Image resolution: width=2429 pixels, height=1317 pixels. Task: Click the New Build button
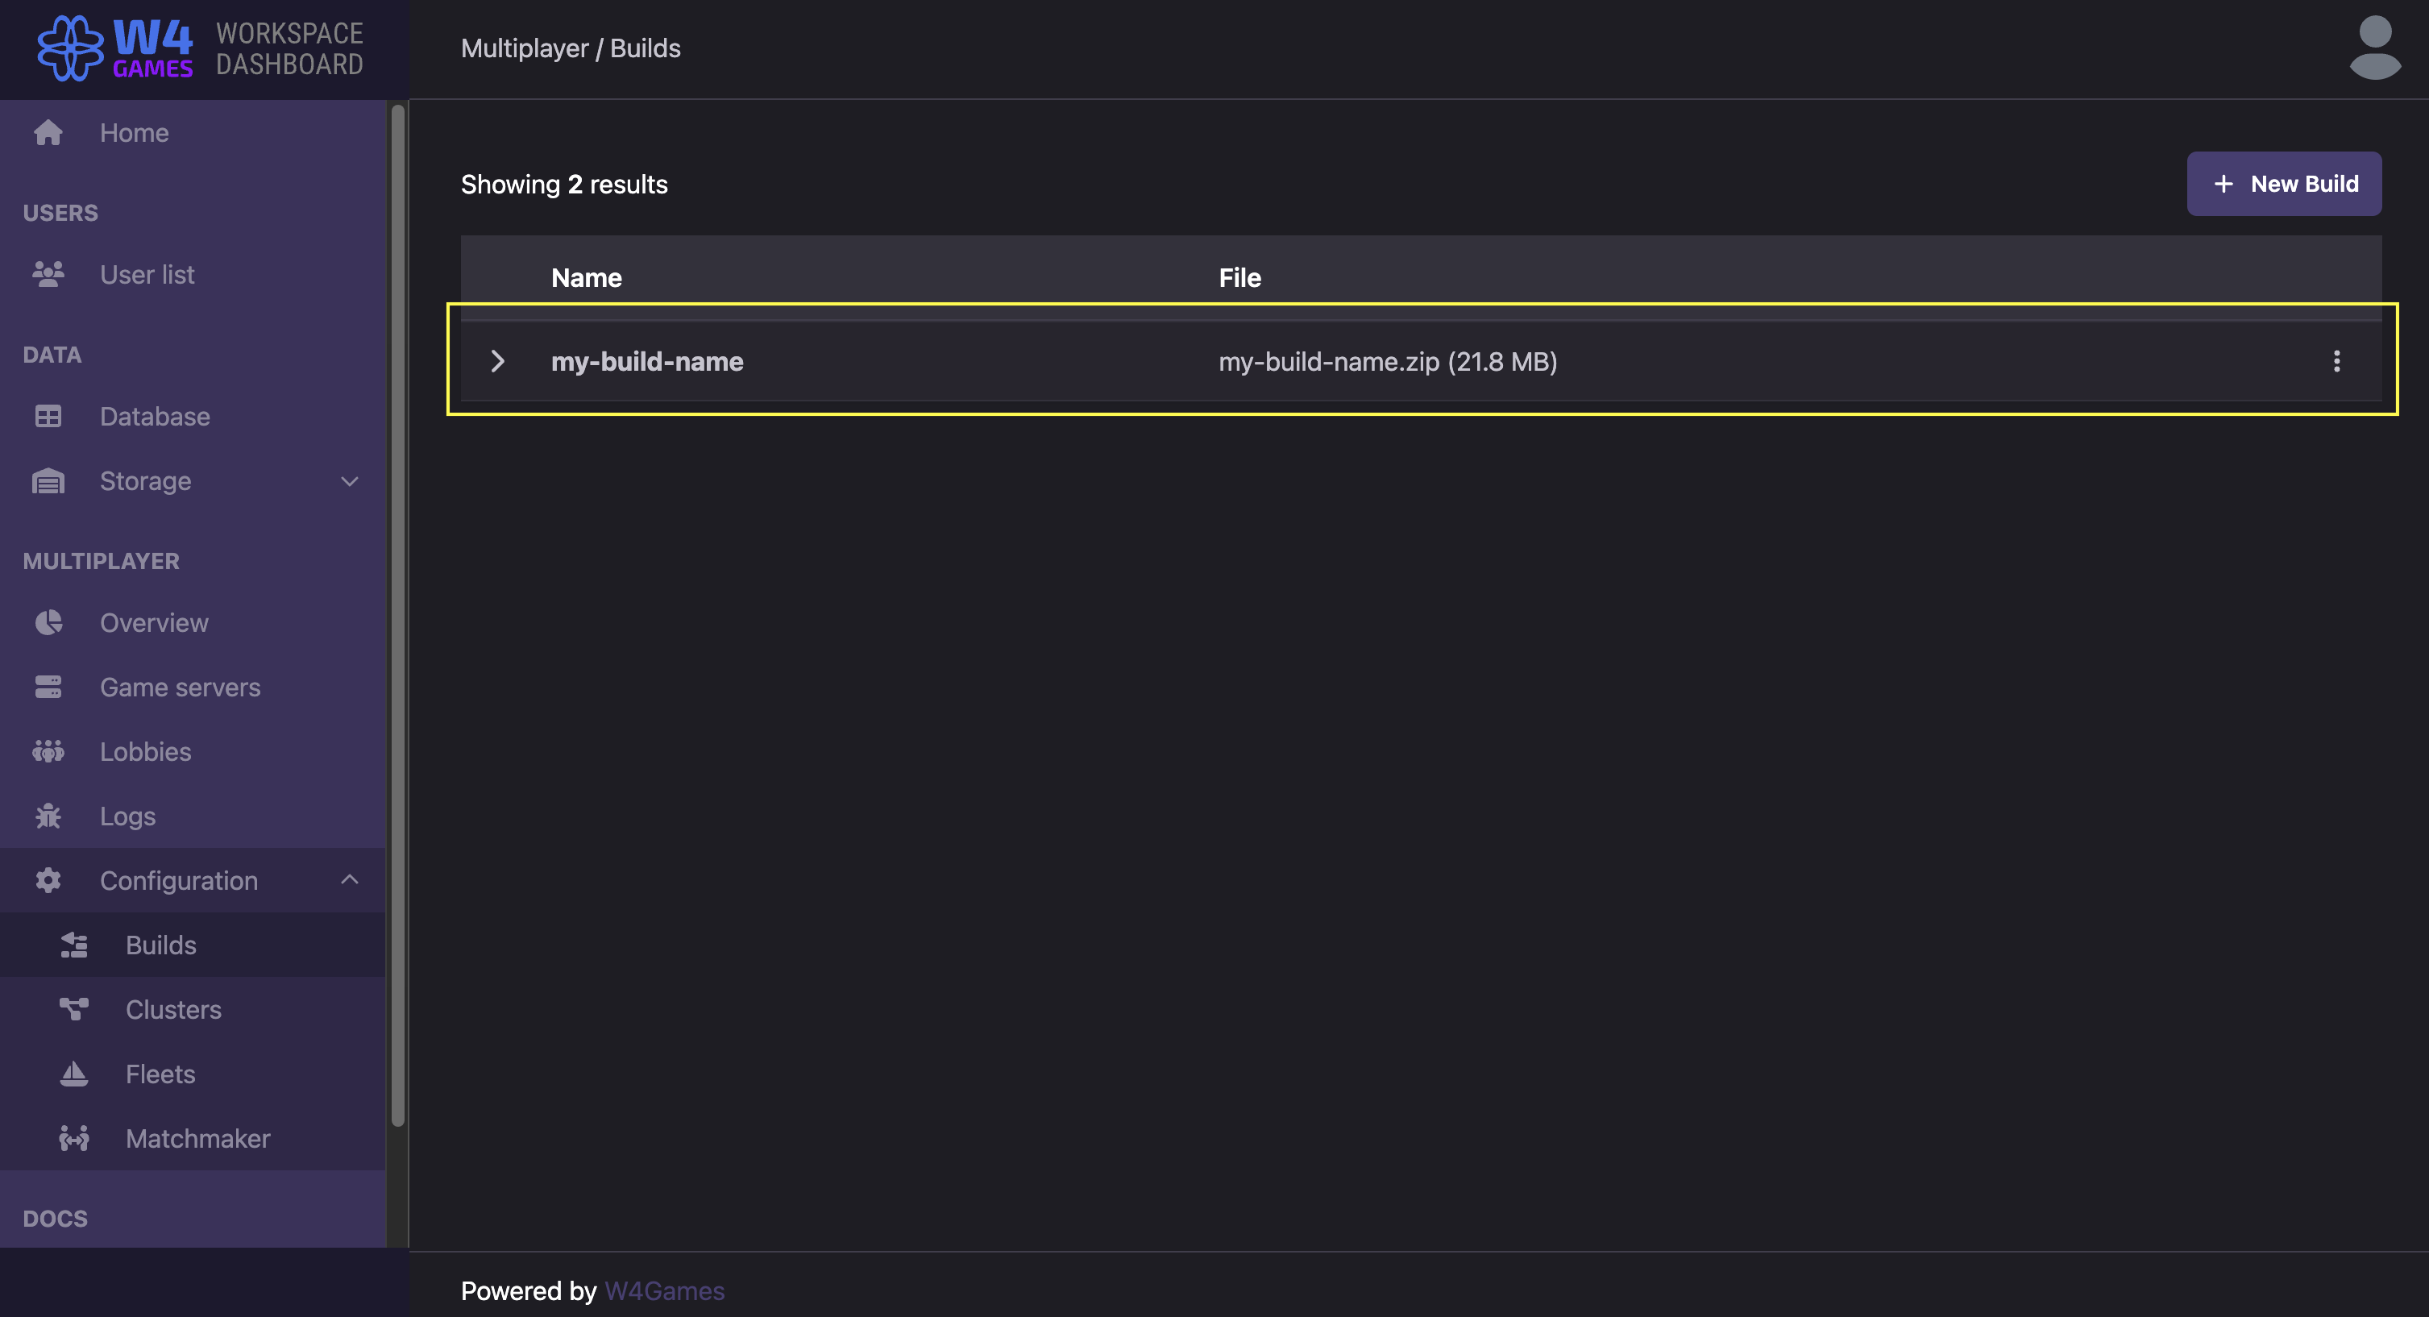pos(2284,183)
